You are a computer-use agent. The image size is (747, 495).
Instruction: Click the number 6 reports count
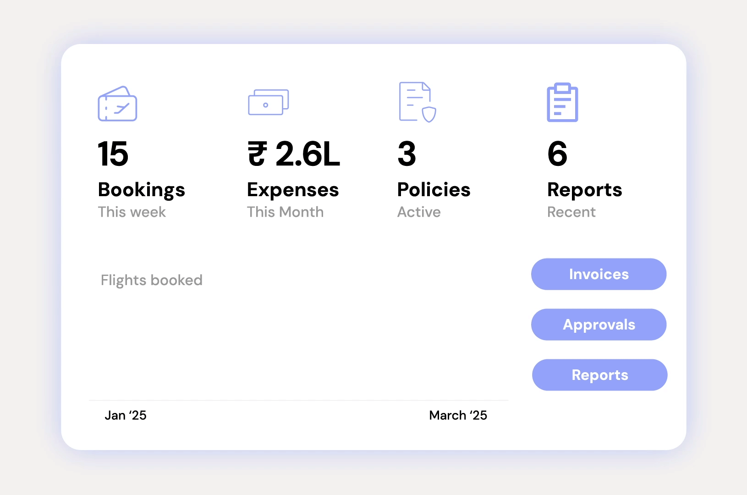click(x=557, y=154)
